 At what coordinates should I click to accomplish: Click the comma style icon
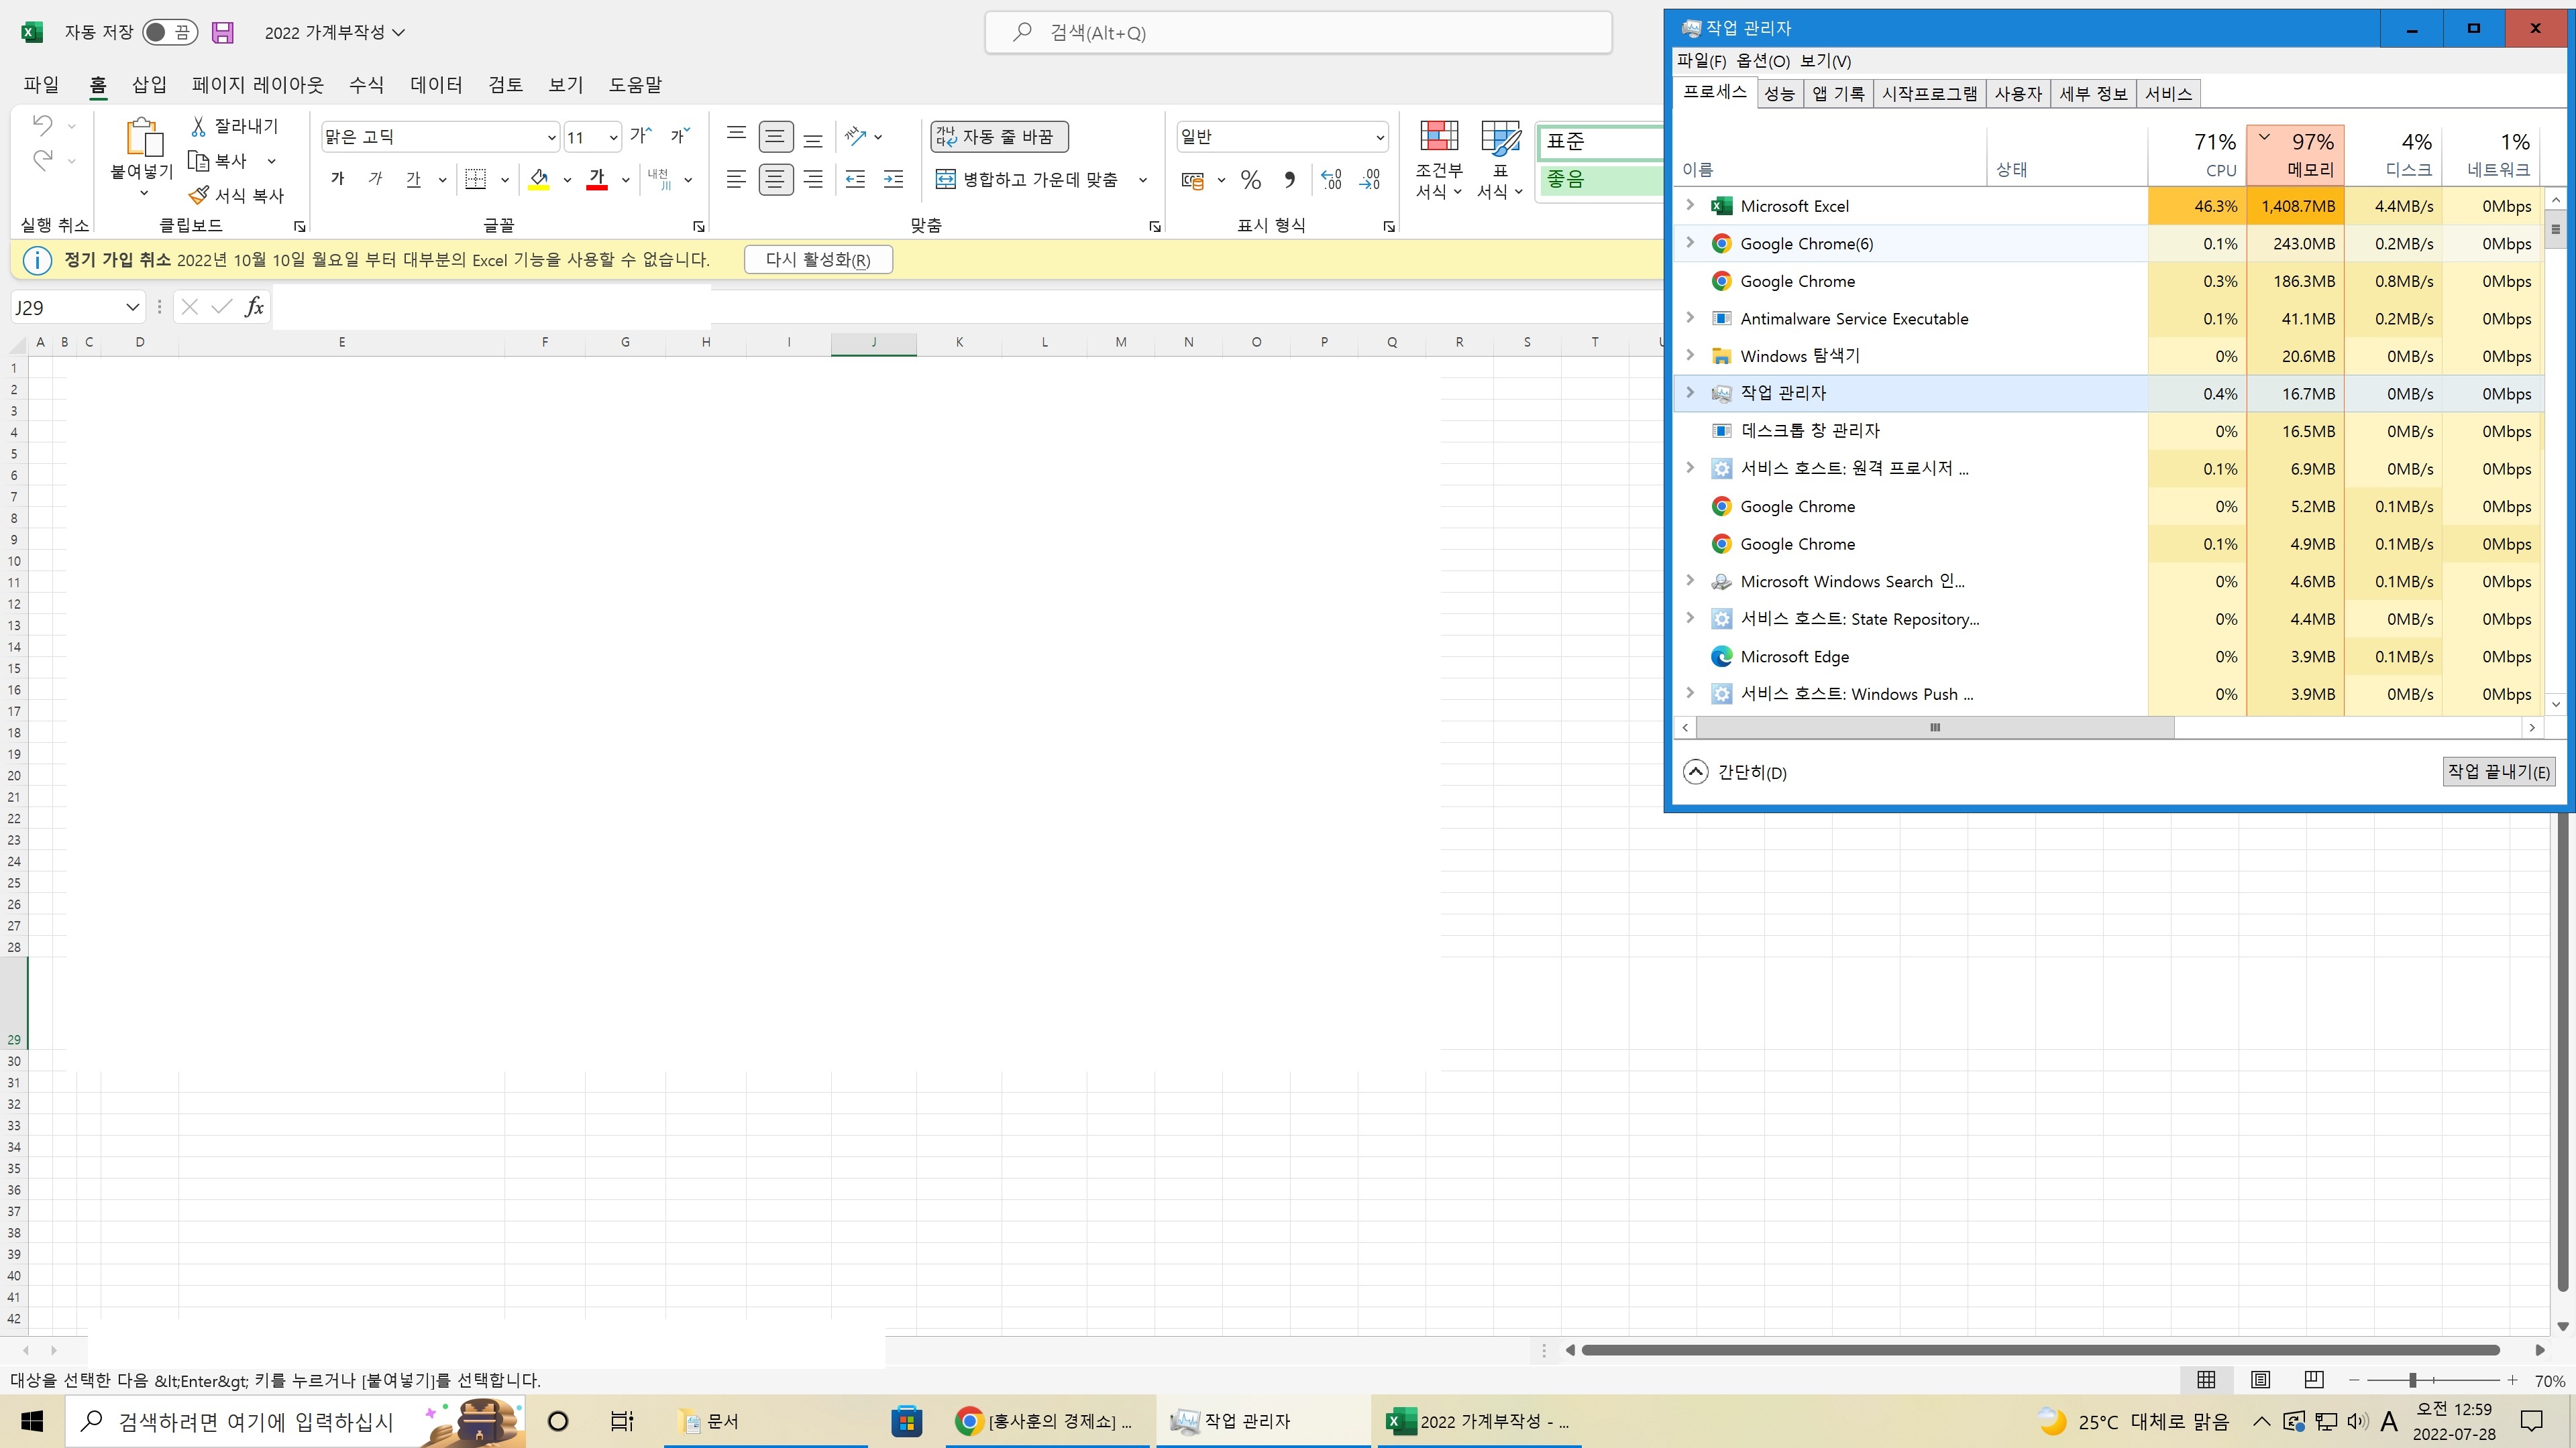[1290, 180]
